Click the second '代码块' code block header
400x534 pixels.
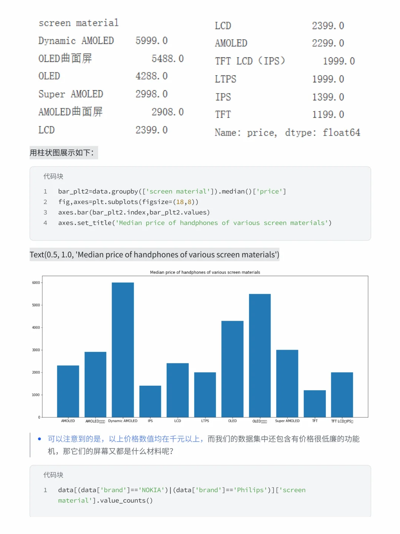[x=53, y=475]
